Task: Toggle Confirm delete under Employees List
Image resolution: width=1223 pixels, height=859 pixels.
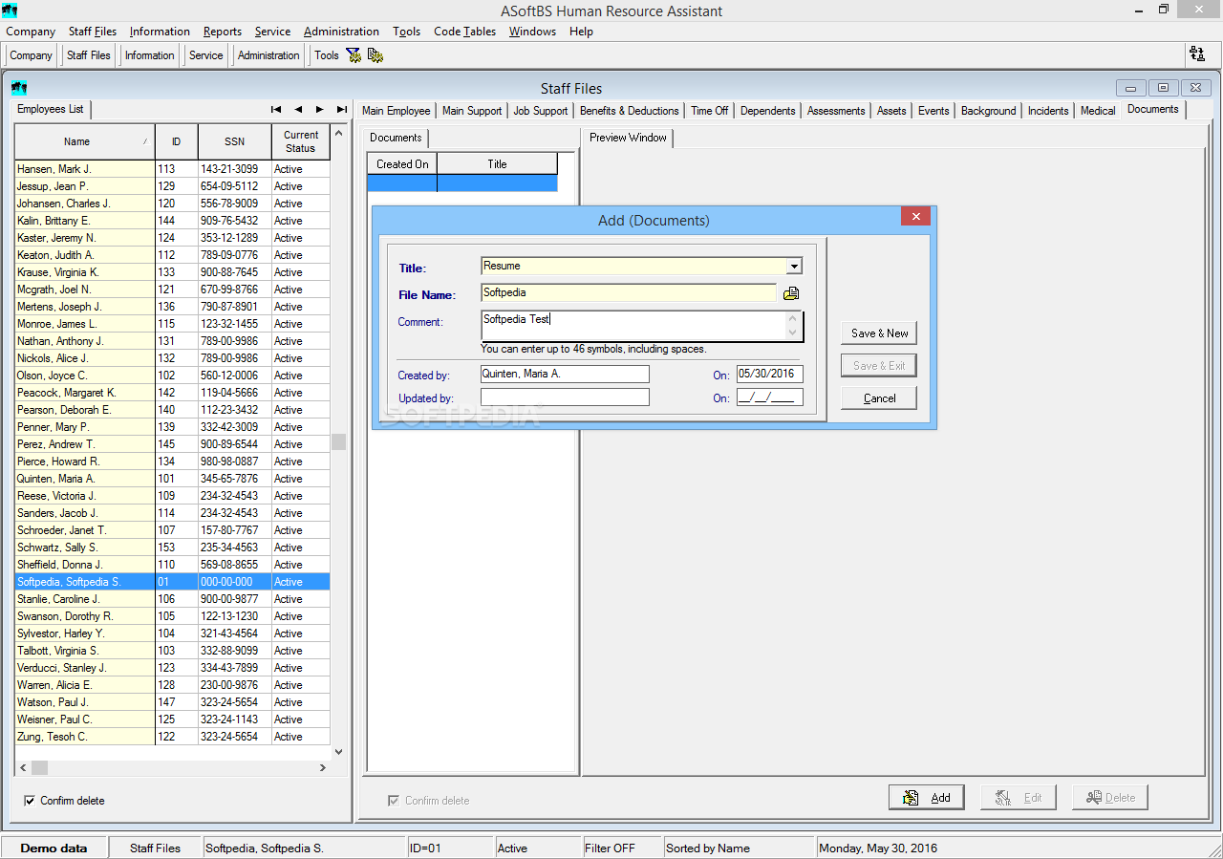Action: pyautogui.click(x=30, y=801)
